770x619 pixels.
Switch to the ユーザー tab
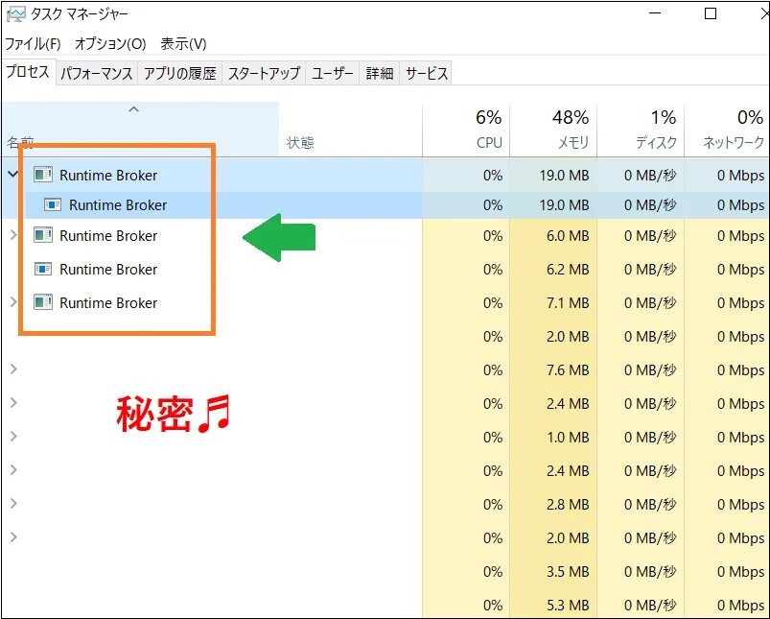tap(333, 73)
